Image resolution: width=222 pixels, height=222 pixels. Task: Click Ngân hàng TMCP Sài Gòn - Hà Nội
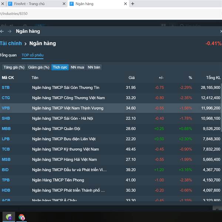[63, 118]
